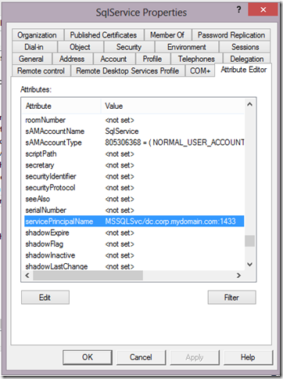Image resolution: width=283 pixels, height=379 pixels.
Task: Close the SqlService Properties dialog
Action: 263,9
